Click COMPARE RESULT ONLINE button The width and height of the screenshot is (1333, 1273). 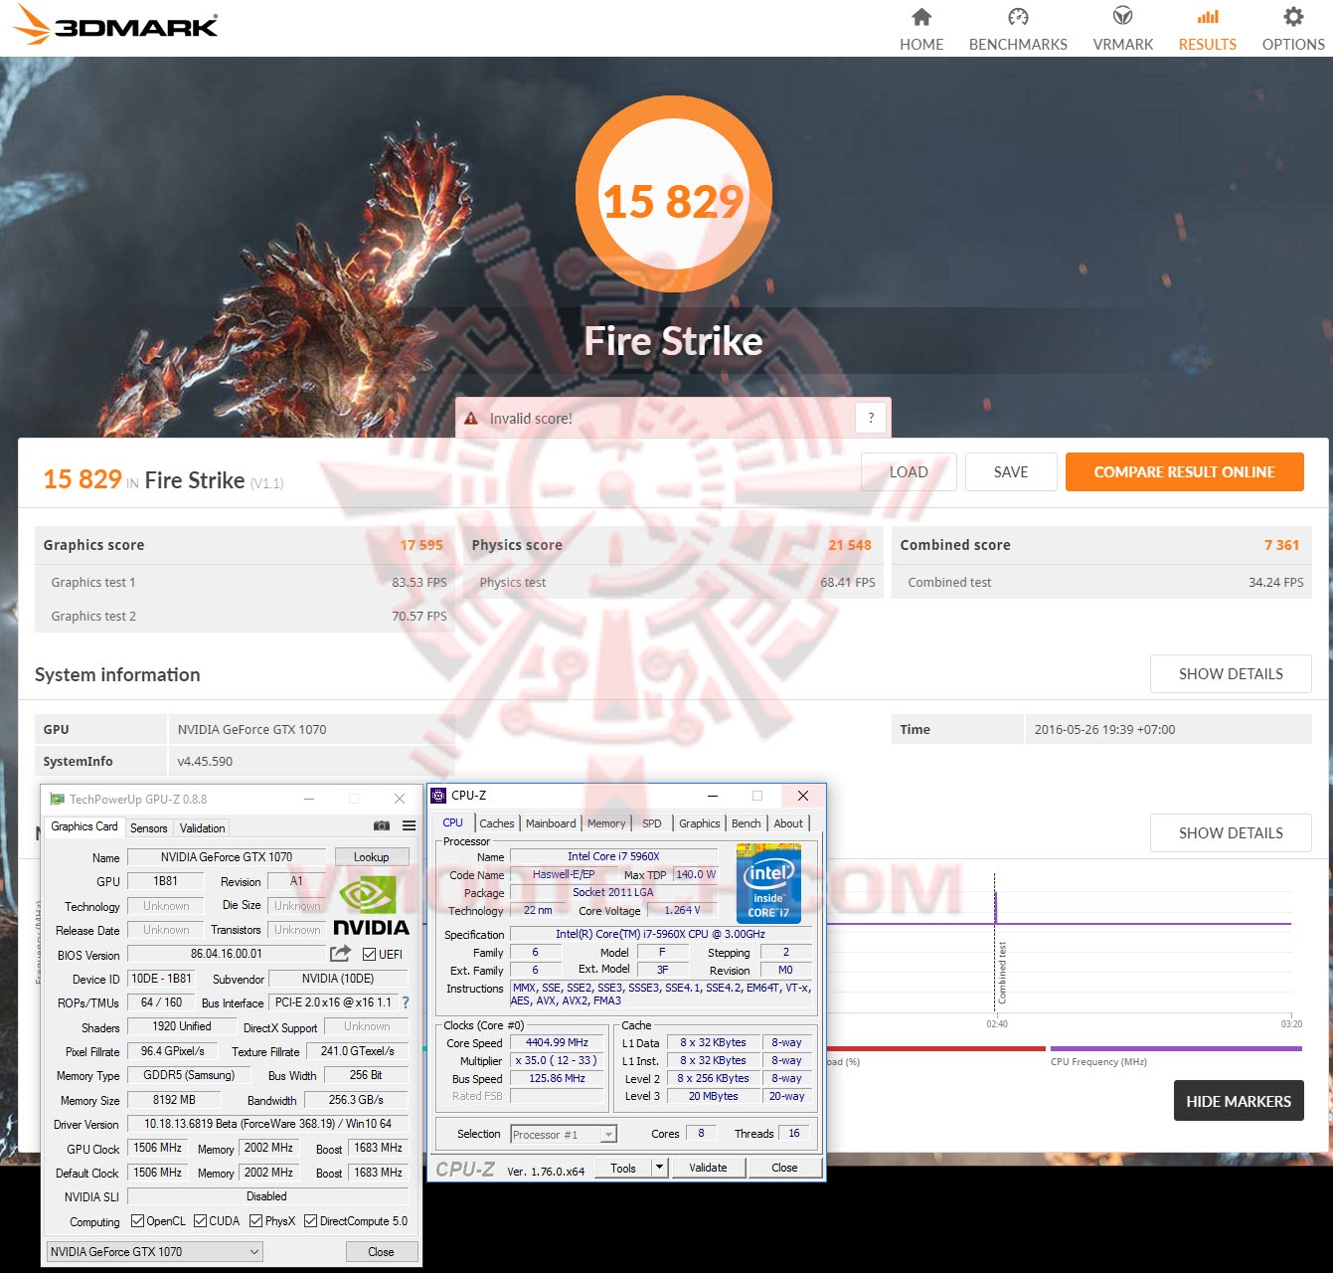click(1185, 472)
